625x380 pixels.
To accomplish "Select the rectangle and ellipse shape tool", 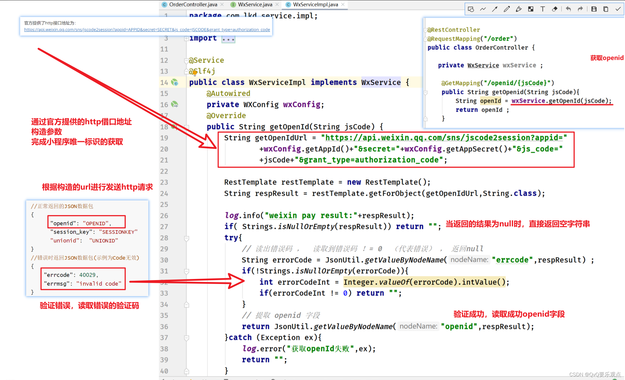I will (471, 9).
